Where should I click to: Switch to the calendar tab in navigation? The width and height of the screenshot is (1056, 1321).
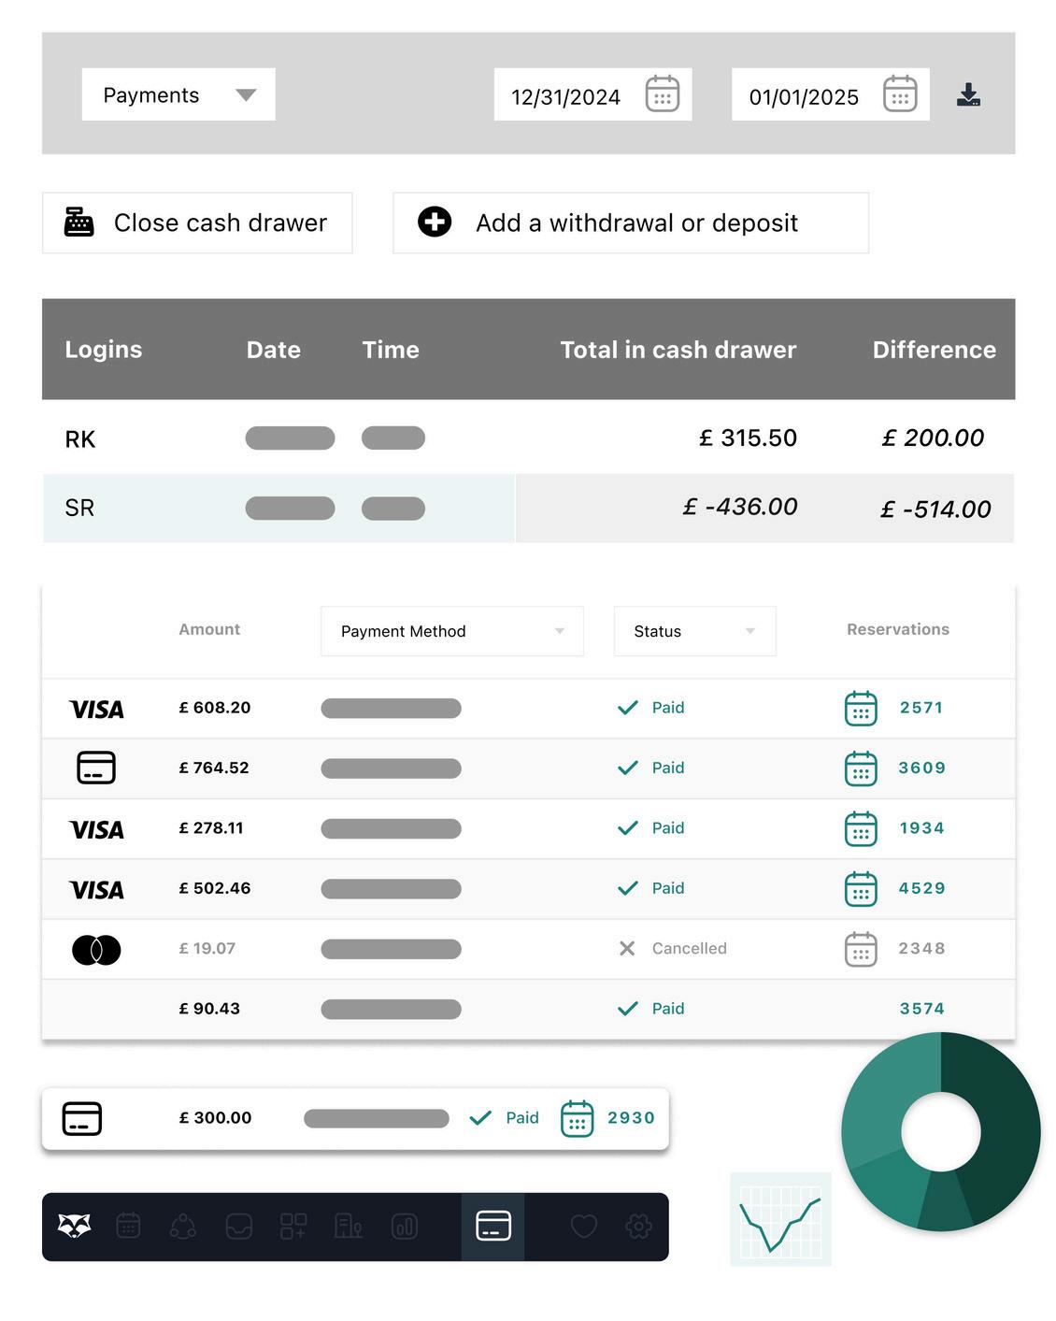(x=128, y=1226)
